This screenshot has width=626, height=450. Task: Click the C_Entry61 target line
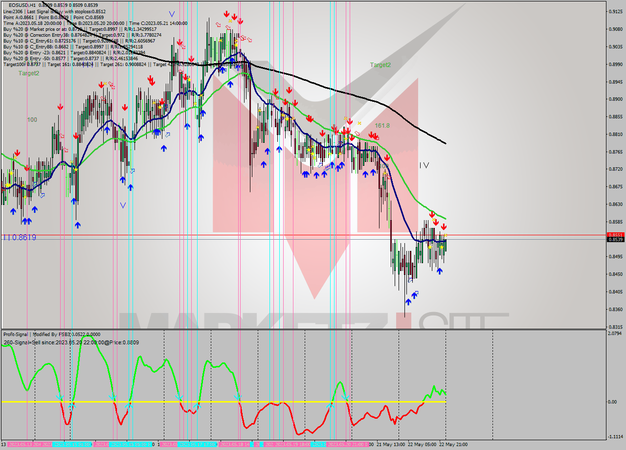(79, 41)
